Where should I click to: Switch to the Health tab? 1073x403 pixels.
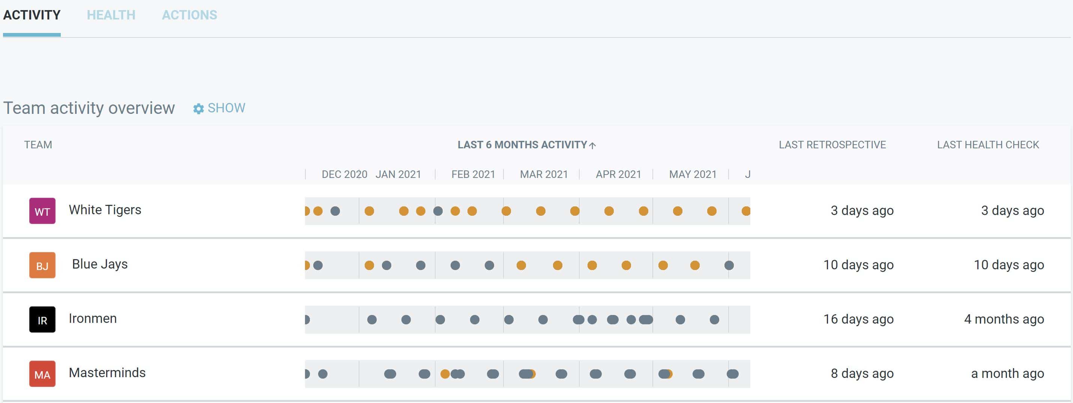coord(111,15)
